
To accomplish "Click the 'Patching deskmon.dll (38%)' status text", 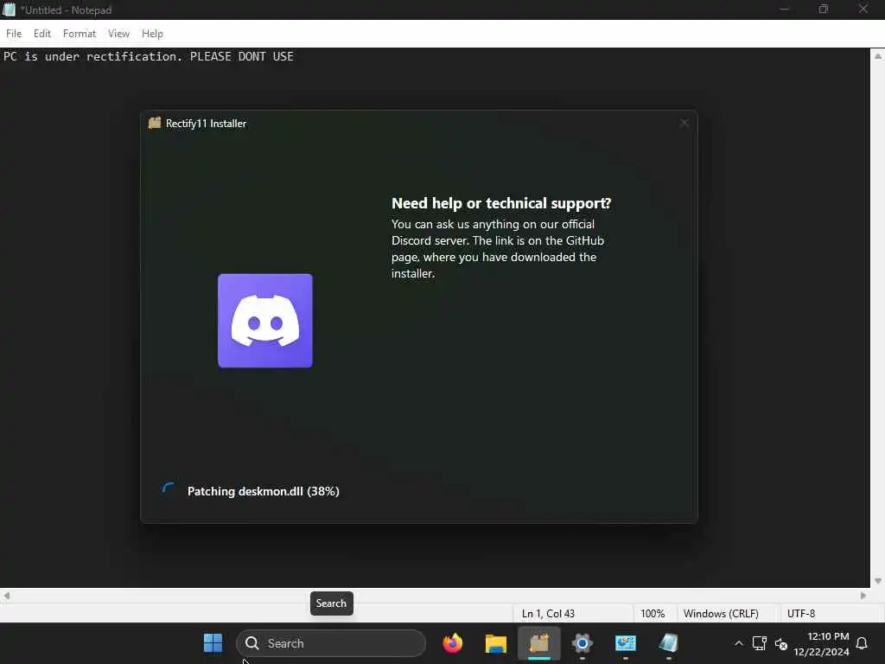I will 263,491.
